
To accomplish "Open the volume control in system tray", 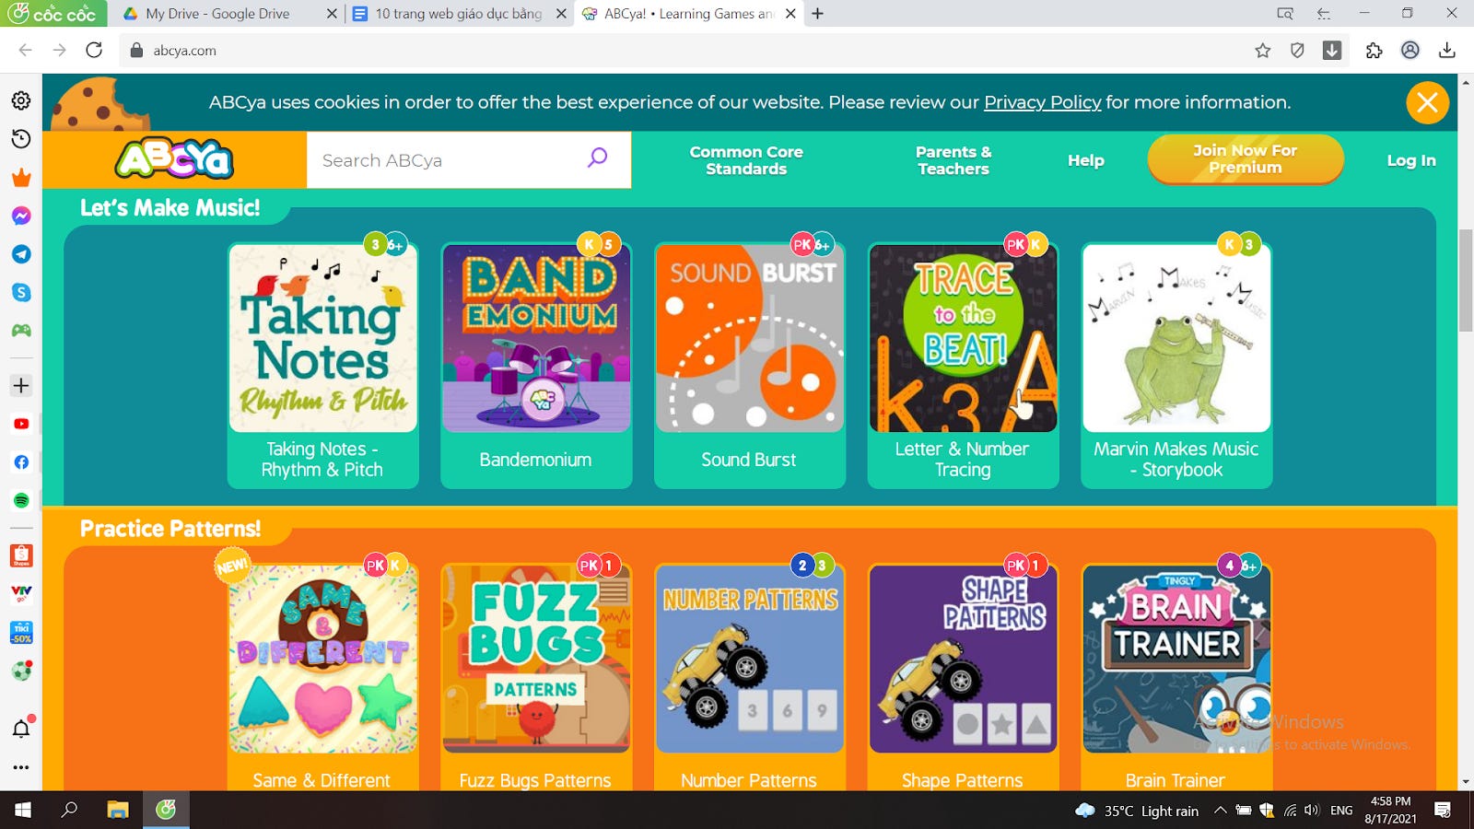I will click(1312, 811).
